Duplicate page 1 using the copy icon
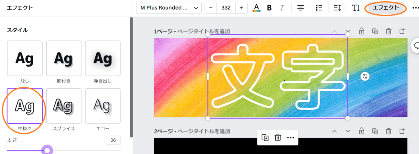 coord(375,31)
